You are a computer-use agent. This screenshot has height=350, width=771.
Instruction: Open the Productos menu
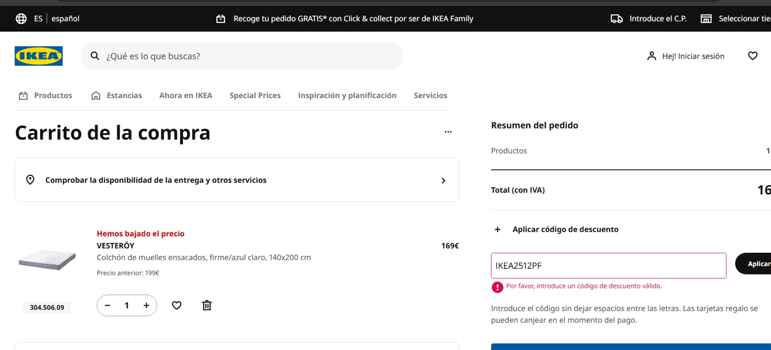coord(46,96)
